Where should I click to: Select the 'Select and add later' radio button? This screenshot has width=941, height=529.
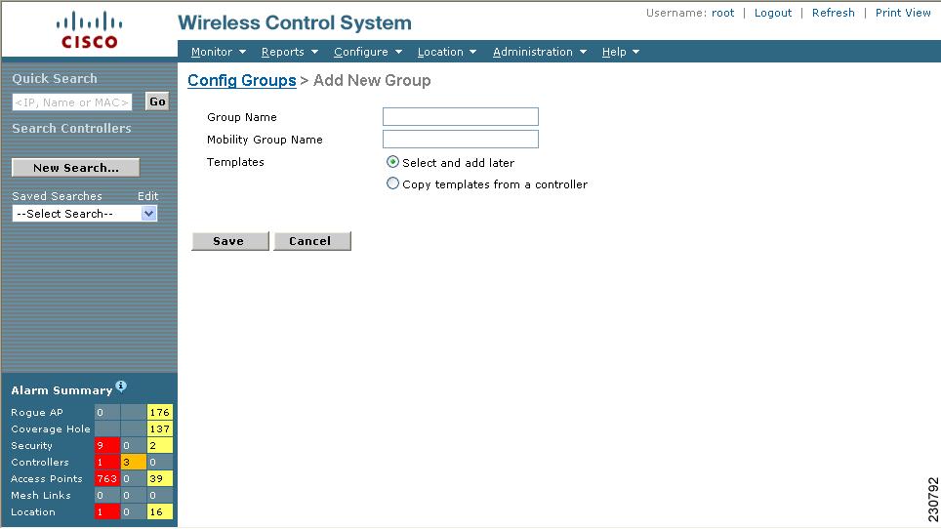click(392, 162)
